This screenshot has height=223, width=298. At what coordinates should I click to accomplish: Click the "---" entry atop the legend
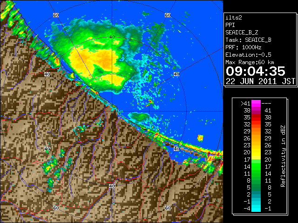266,104
